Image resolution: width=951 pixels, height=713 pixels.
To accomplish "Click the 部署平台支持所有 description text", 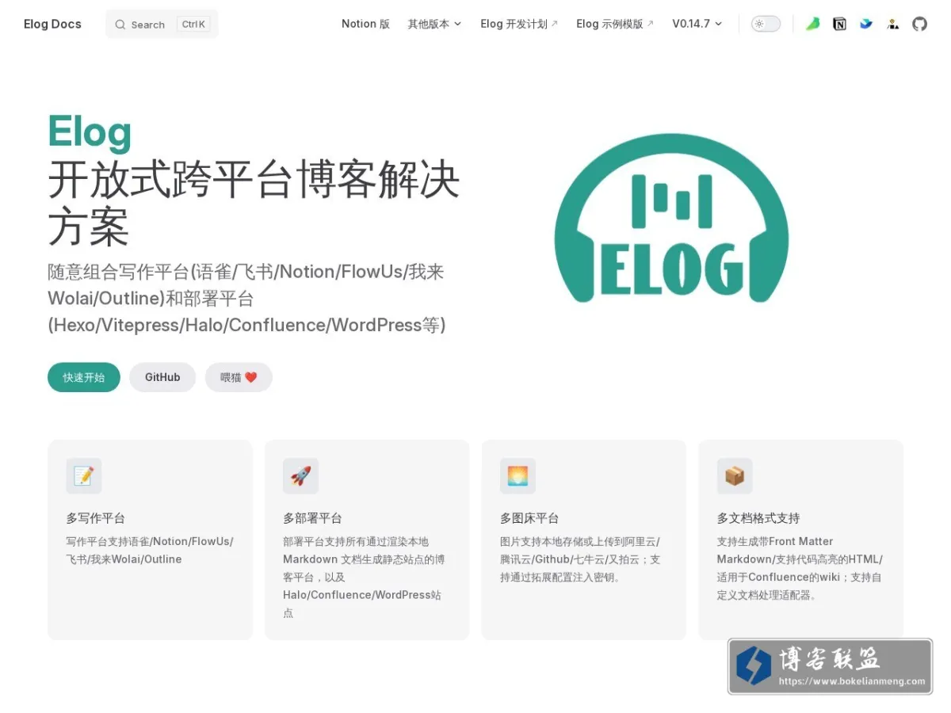I will [x=364, y=577].
